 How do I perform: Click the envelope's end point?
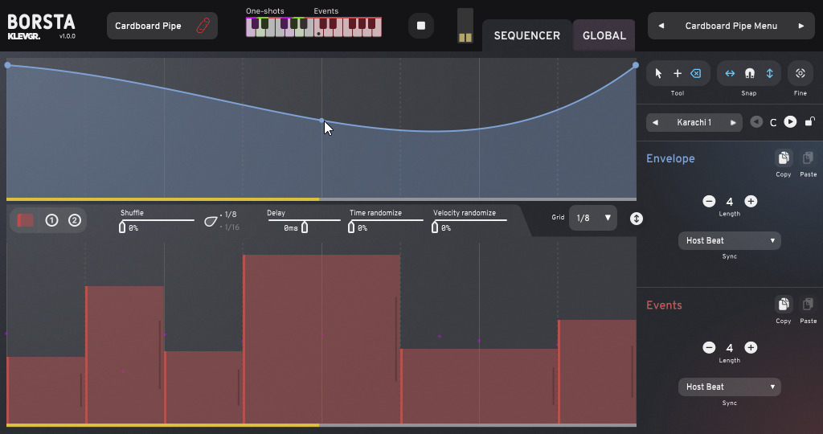[636, 65]
